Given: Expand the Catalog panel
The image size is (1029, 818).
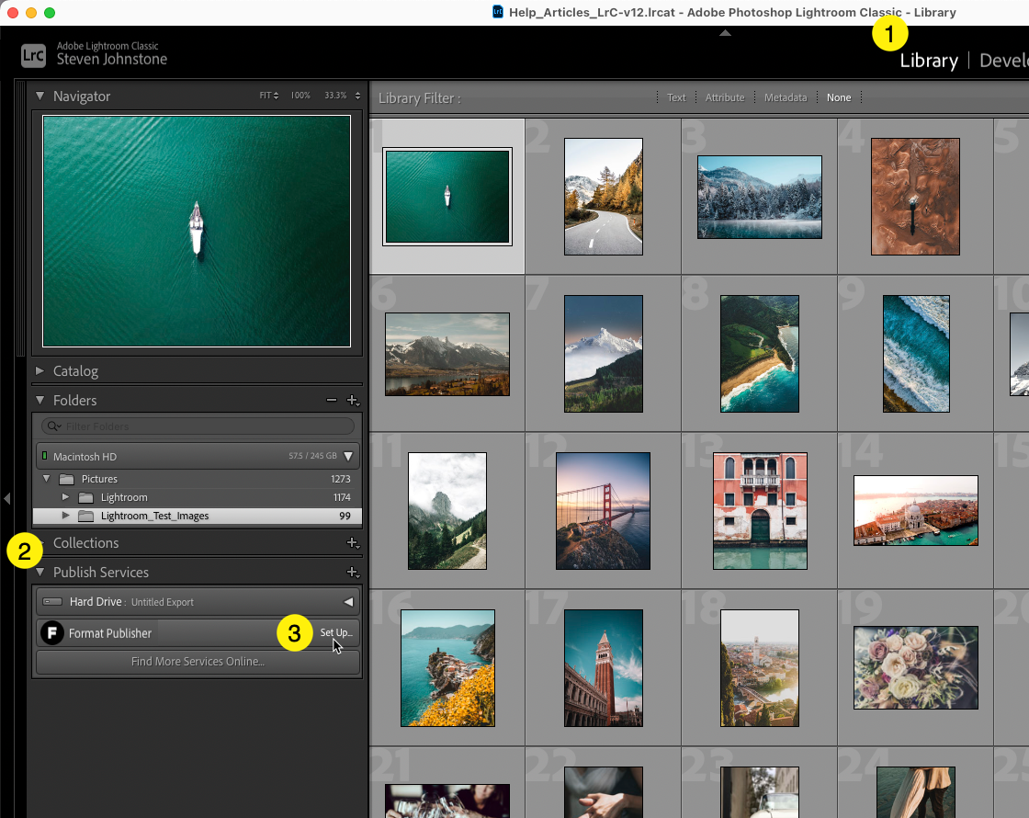Looking at the screenshot, I should [x=40, y=371].
